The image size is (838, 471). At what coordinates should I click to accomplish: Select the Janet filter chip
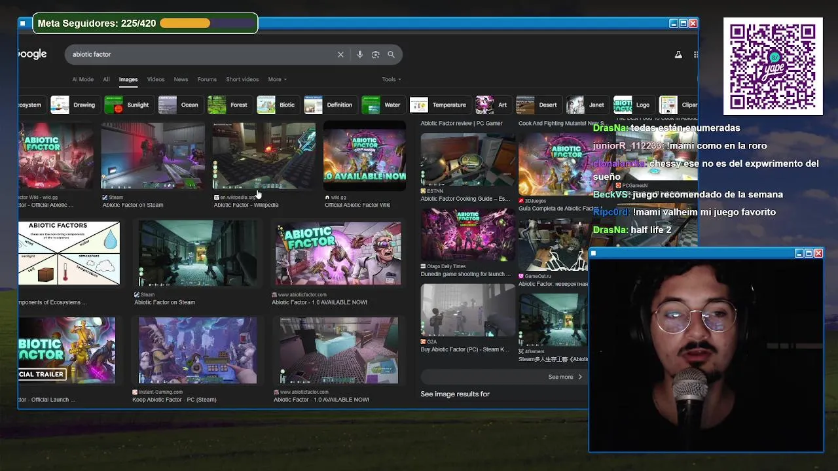[x=587, y=105]
